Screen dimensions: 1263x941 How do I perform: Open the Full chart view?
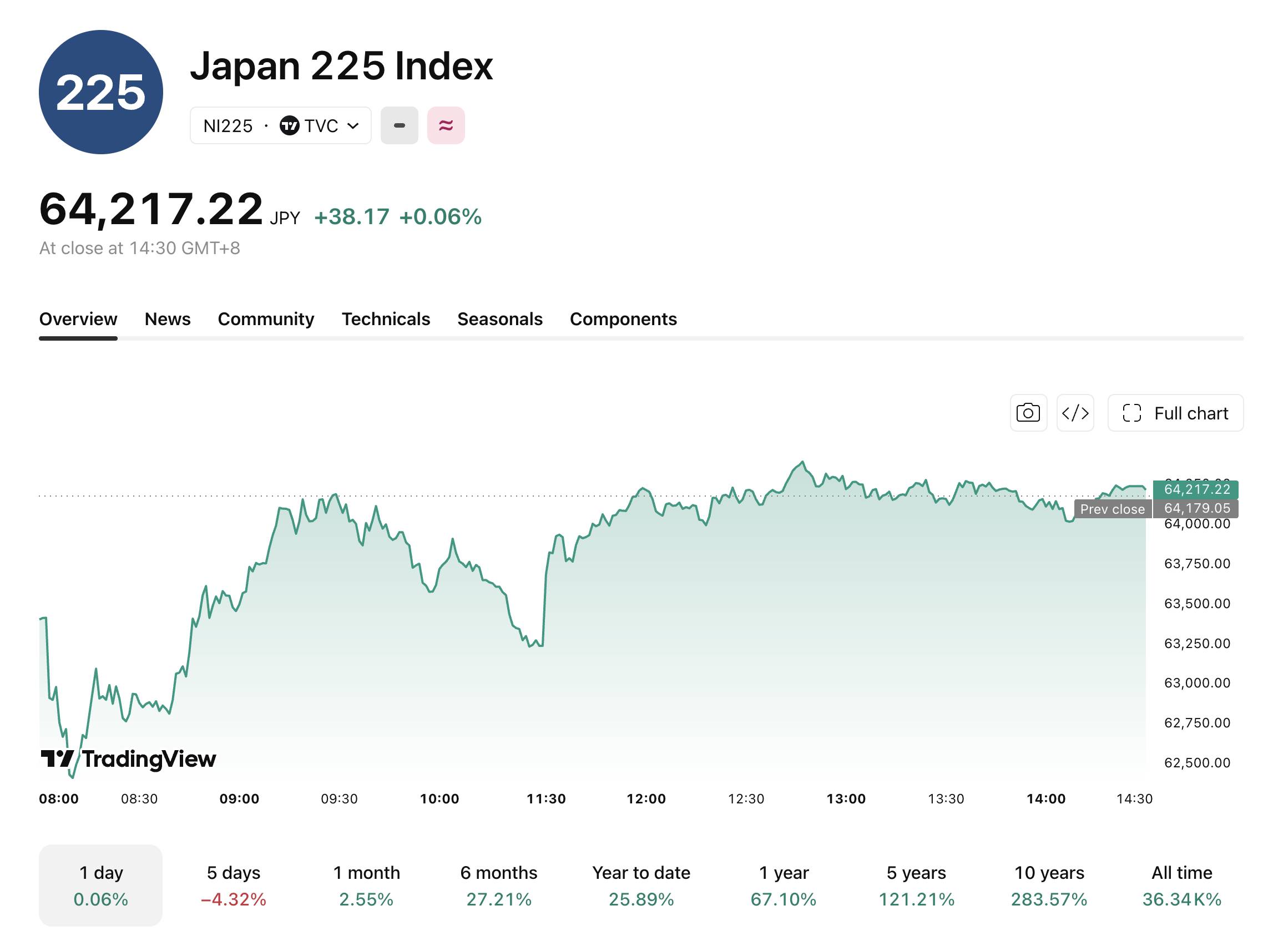pyautogui.click(x=1175, y=413)
